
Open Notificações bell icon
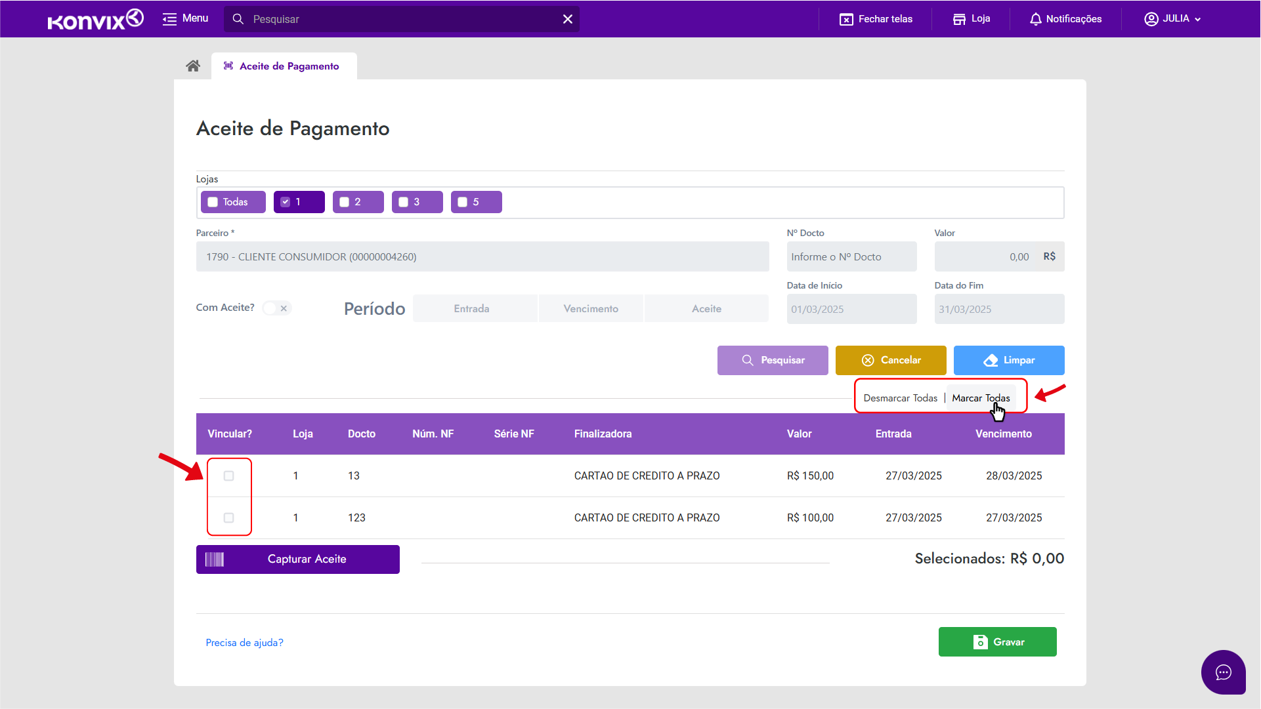pos(1035,19)
